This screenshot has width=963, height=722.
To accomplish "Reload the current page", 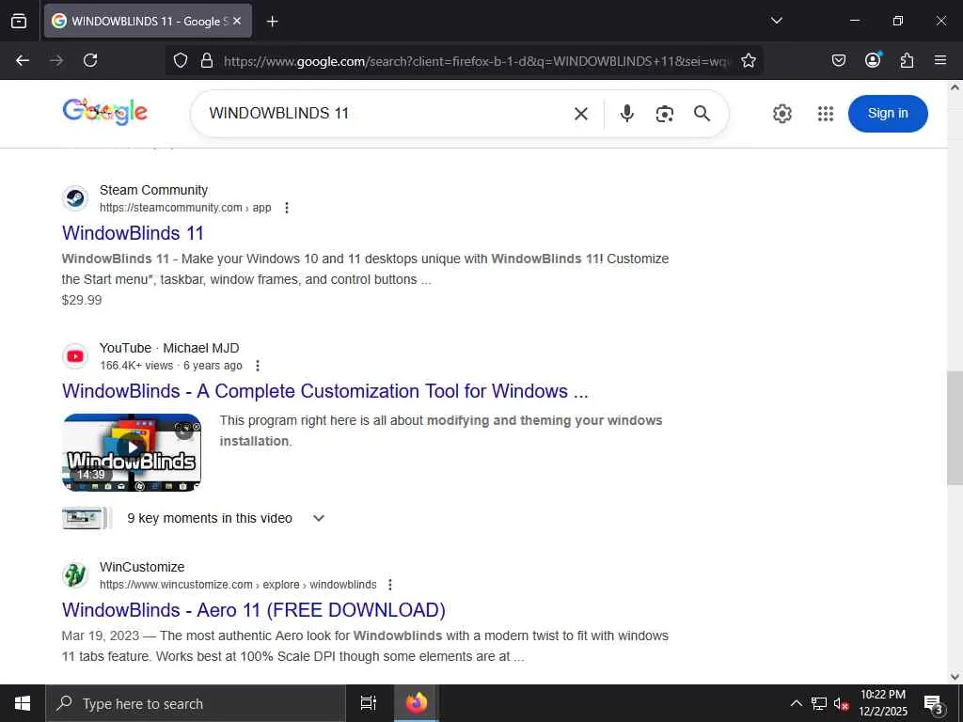I will [90, 60].
